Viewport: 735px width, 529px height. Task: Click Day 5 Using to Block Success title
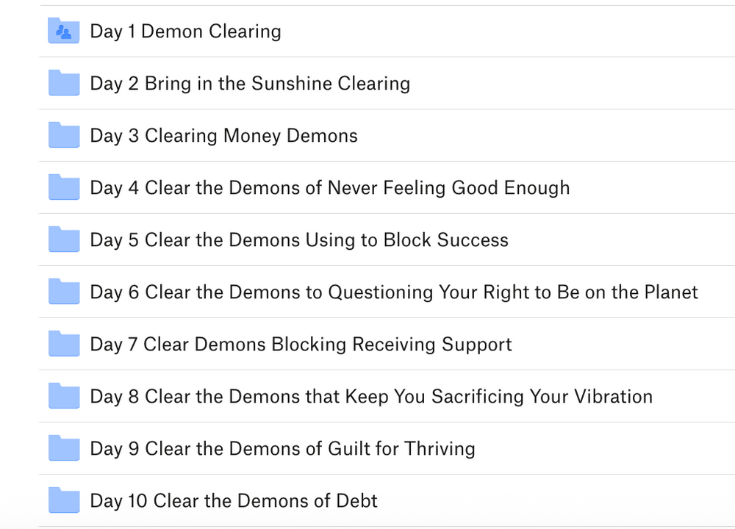click(x=299, y=240)
